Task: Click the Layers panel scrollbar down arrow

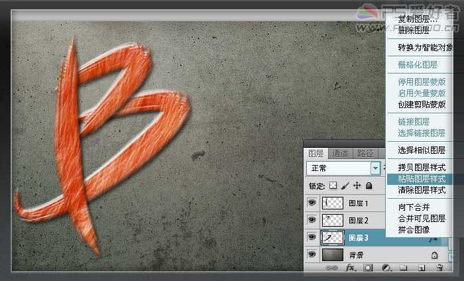Action: (x=451, y=256)
